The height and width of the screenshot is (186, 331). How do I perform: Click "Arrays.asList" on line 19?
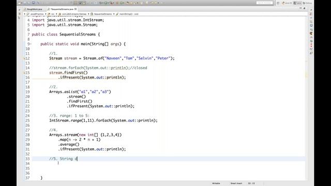coord(63,92)
